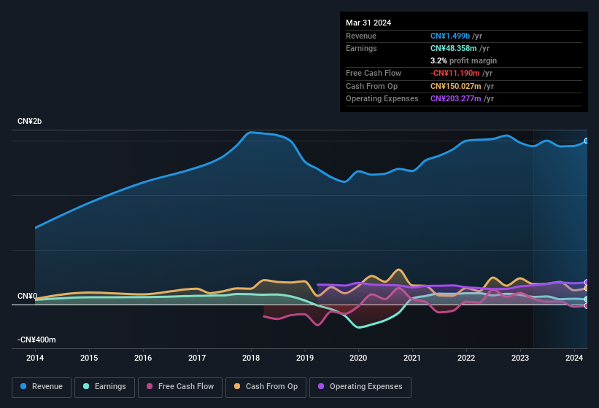Select the 2021 x-axis label
The height and width of the screenshot is (408, 599).
[412, 358]
